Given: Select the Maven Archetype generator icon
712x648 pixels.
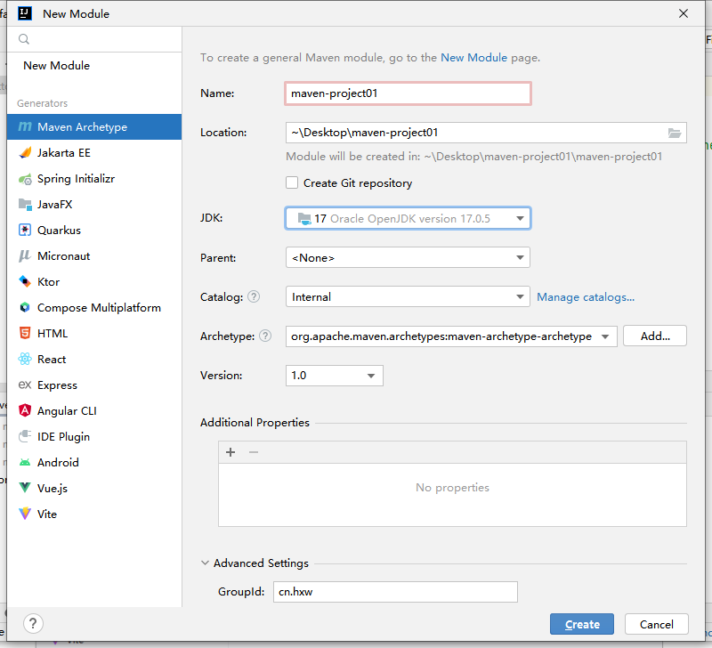Looking at the screenshot, I should point(25,127).
